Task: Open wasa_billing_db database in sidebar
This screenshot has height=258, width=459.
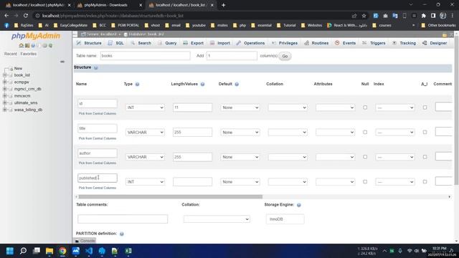Action: (28, 110)
